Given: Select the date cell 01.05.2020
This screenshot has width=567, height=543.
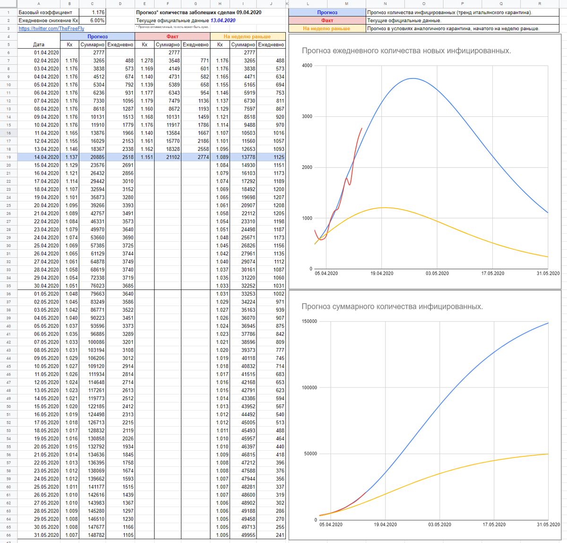Looking at the screenshot, I should coord(39,294).
